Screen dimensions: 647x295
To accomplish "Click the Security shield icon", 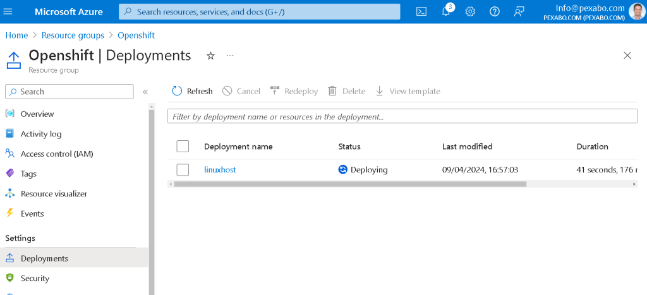I will [x=10, y=278].
